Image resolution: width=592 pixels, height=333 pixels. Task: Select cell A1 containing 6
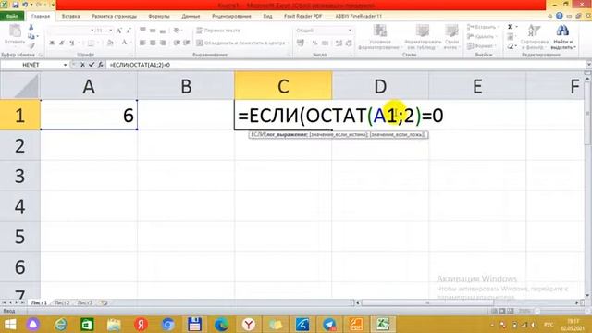tap(89, 115)
